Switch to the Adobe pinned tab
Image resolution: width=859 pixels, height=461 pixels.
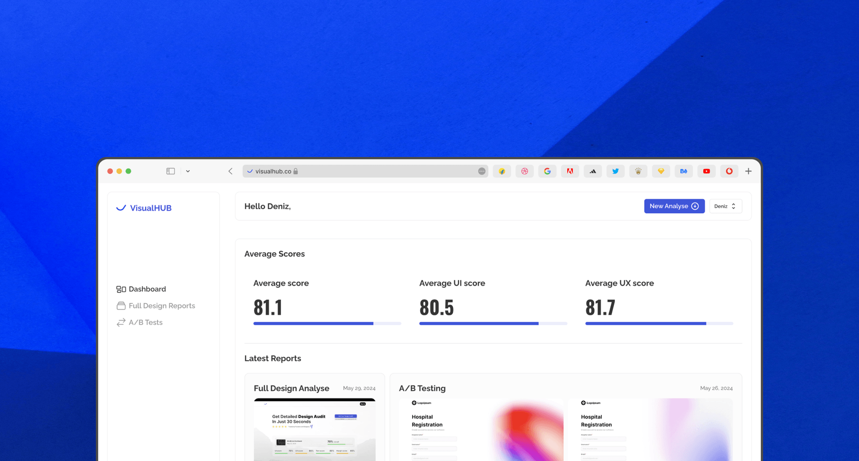(x=570, y=171)
